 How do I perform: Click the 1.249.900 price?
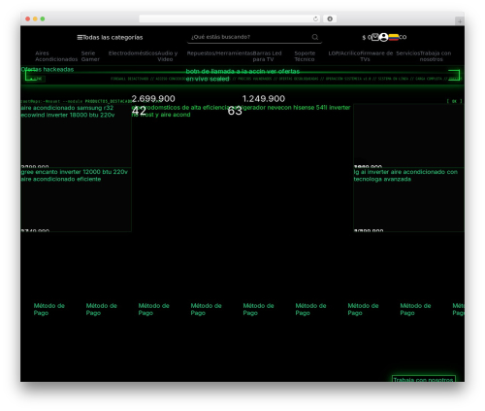click(x=264, y=99)
